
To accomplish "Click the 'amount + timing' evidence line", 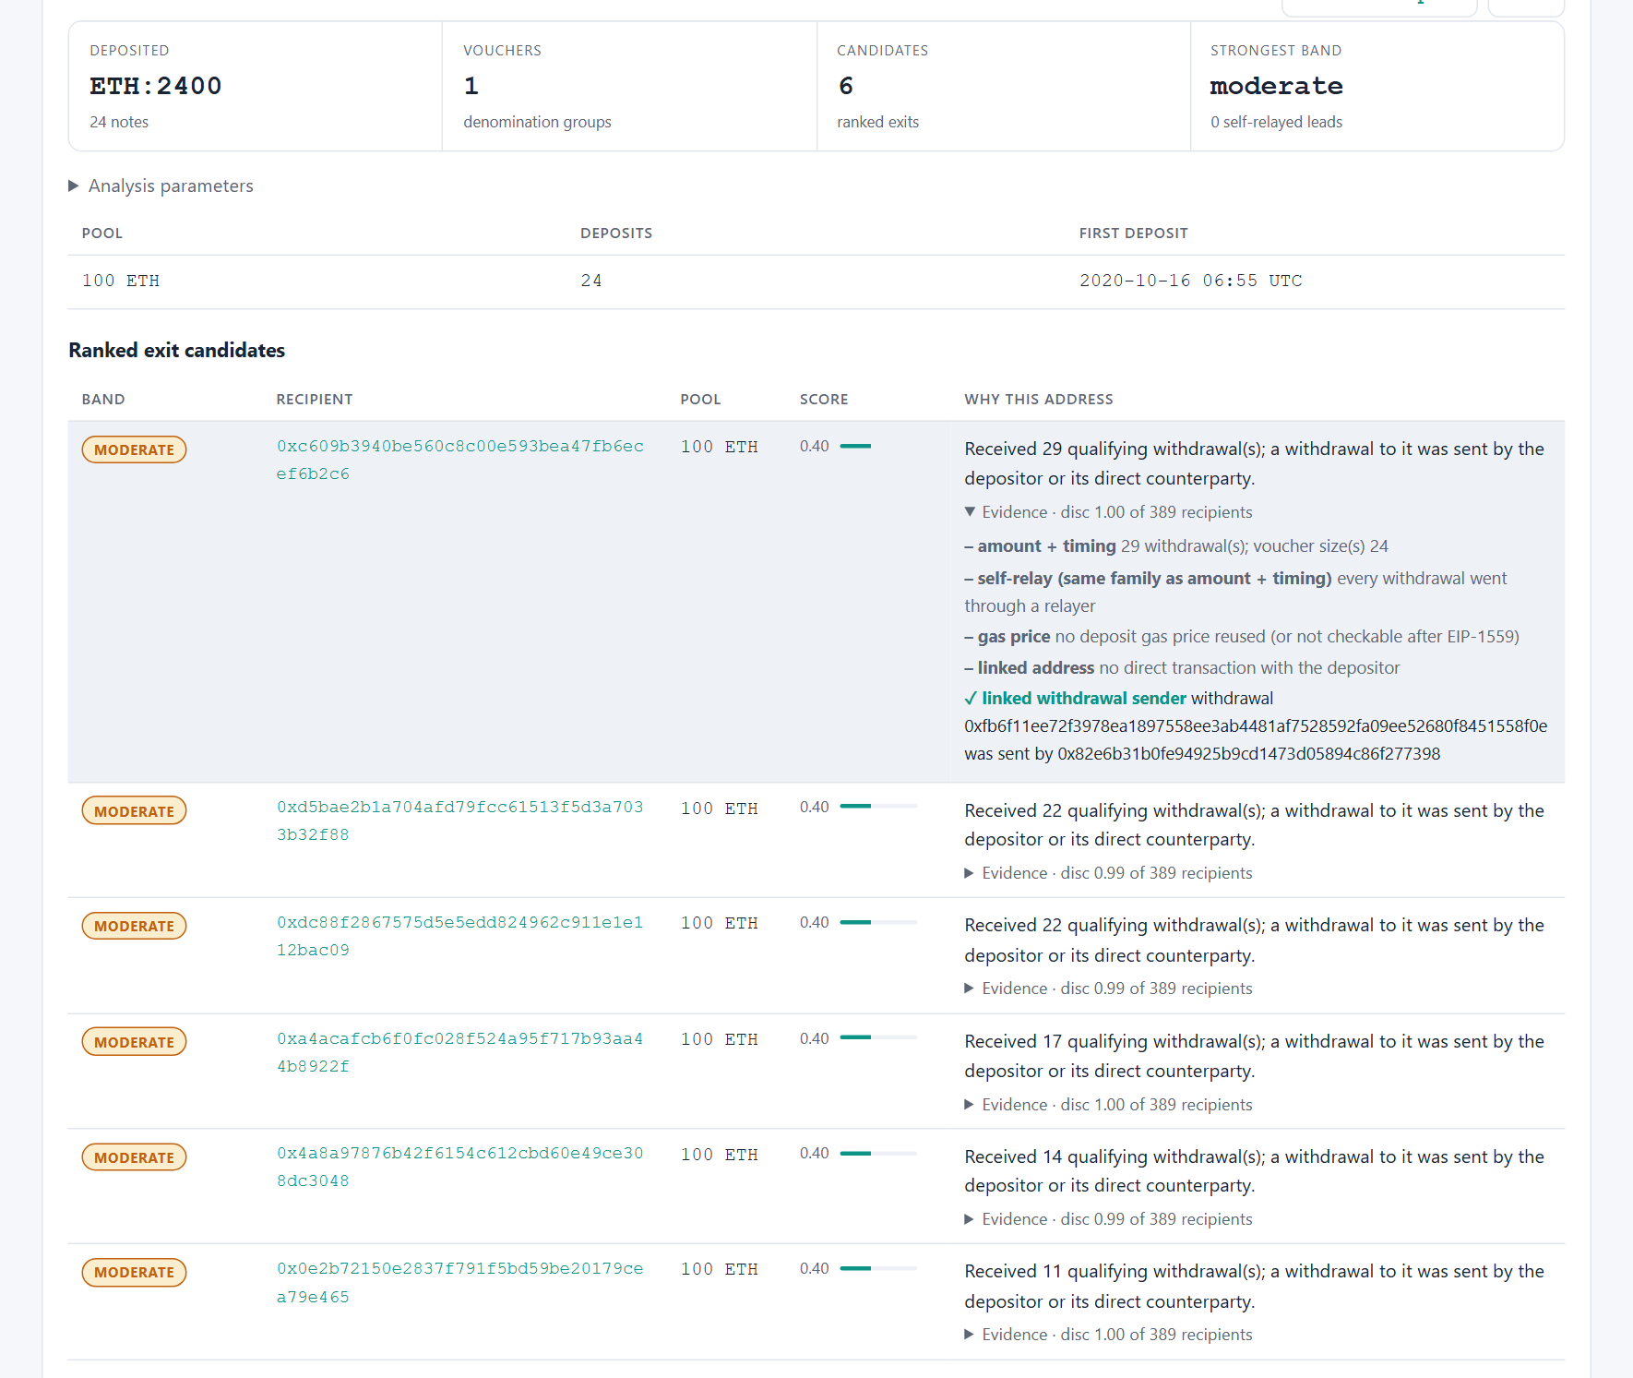I will (x=1176, y=546).
